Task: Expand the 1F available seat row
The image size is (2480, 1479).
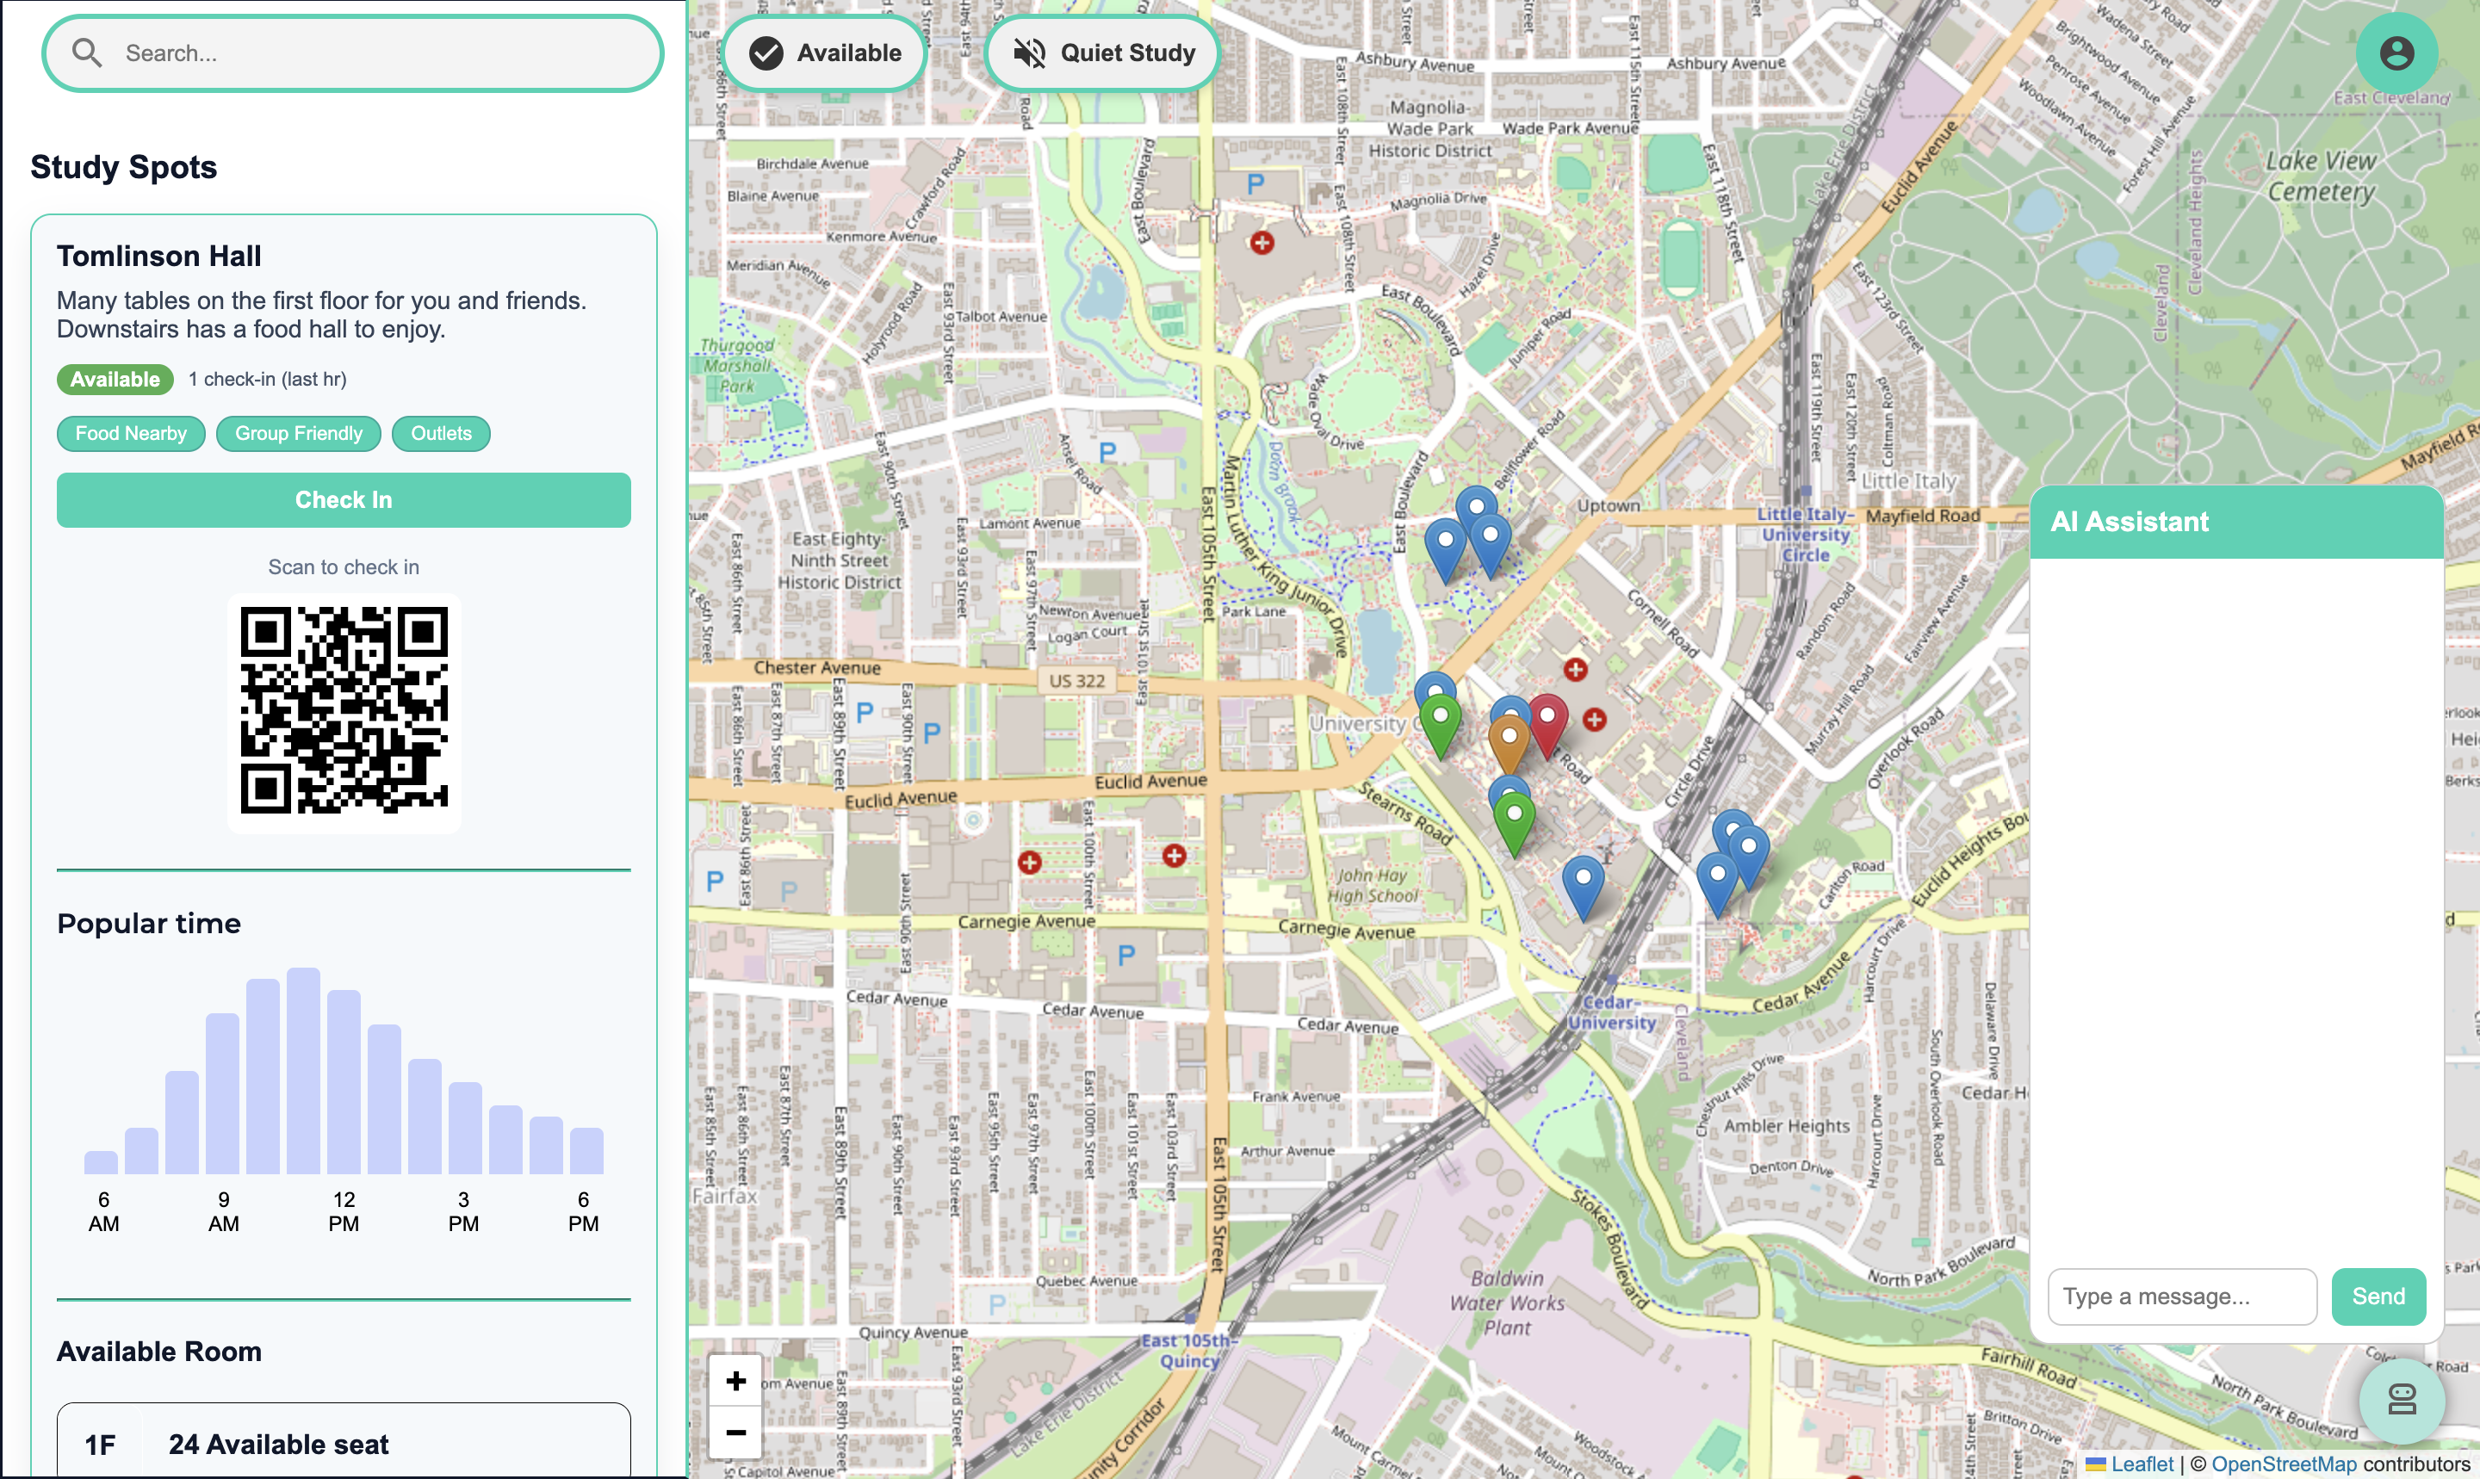Action: (343, 1443)
